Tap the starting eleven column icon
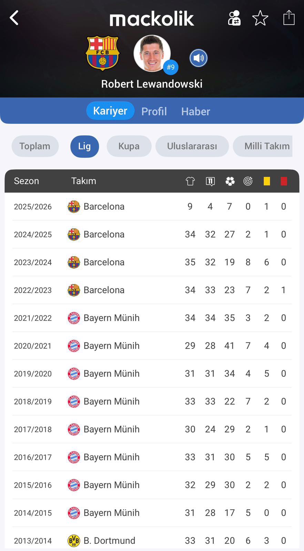 coord(210,181)
